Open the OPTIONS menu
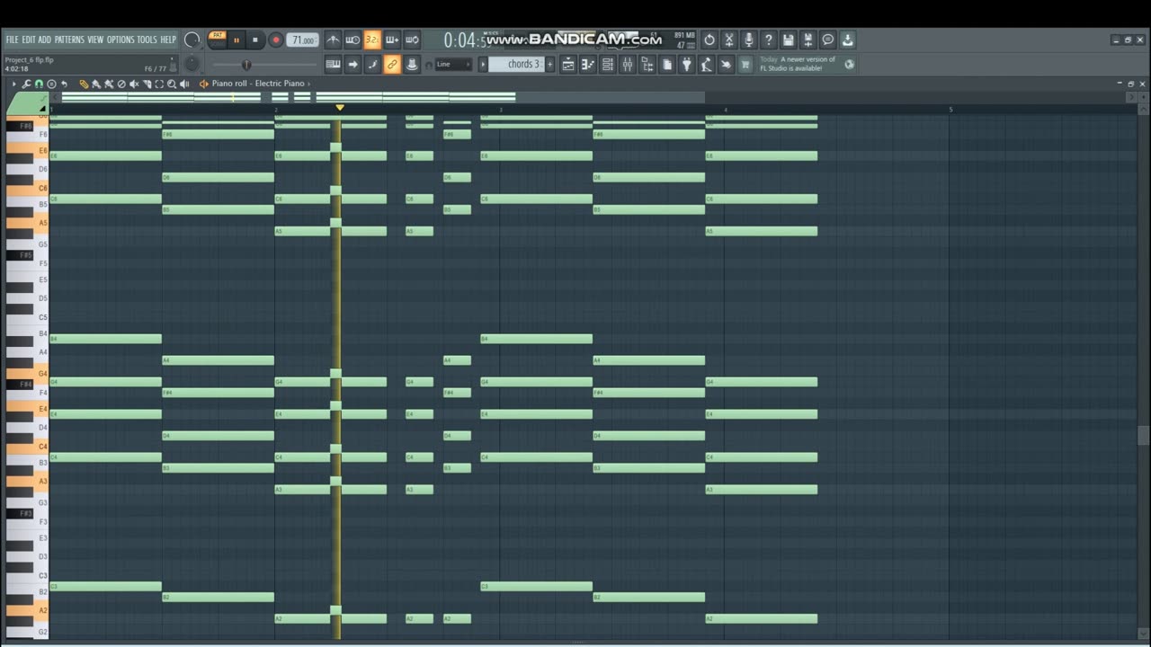 point(120,40)
